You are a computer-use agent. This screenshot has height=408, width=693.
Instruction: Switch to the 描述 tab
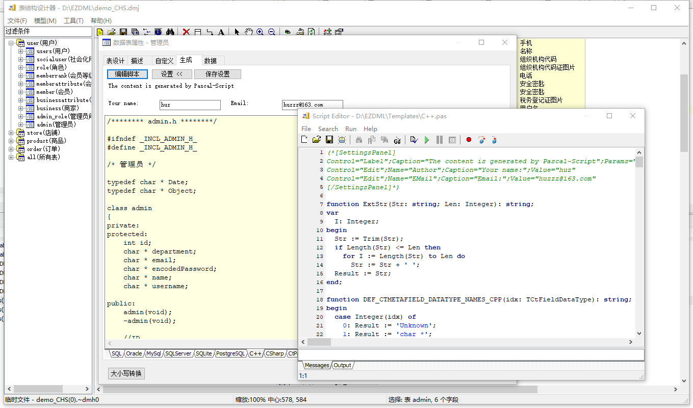[137, 61]
